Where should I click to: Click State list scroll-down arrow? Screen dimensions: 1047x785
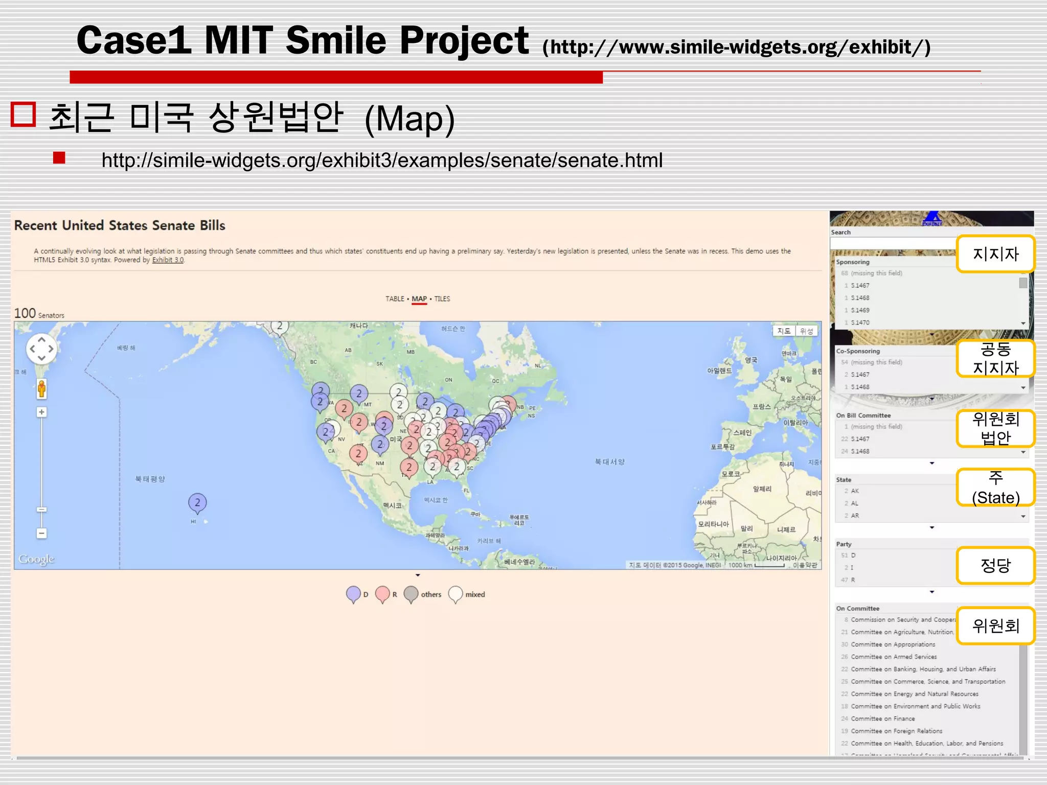pos(1023,517)
